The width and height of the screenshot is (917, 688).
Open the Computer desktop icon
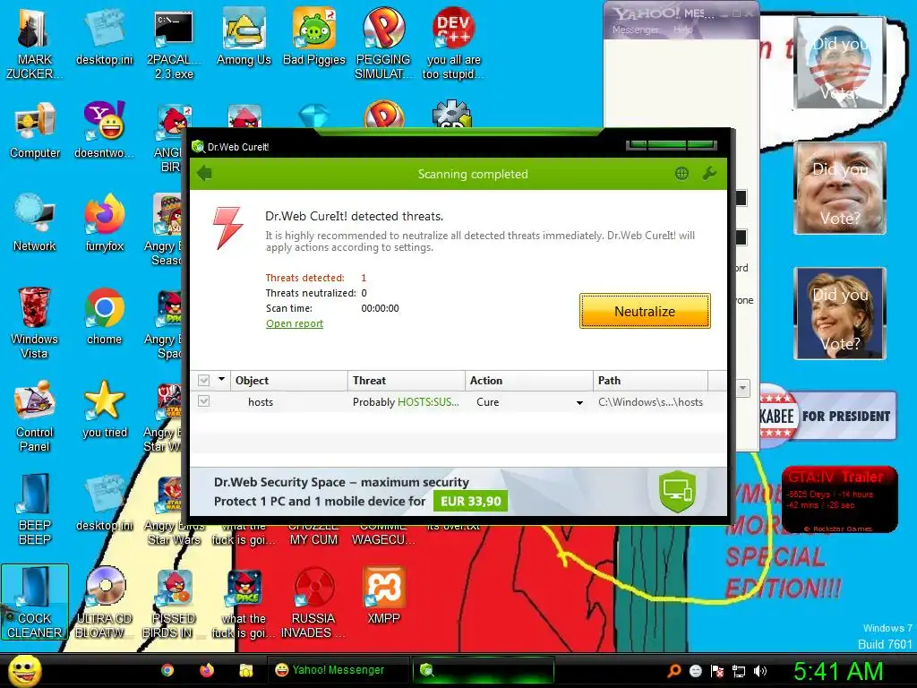click(35, 130)
